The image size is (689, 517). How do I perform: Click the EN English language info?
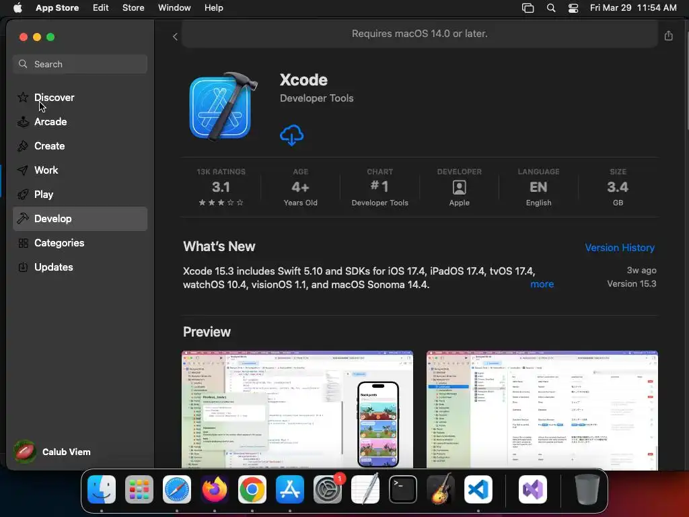pos(538,187)
